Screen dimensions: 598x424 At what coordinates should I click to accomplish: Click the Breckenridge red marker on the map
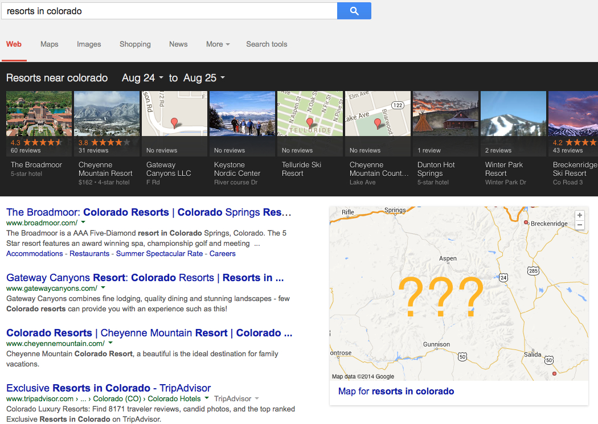tap(526, 222)
